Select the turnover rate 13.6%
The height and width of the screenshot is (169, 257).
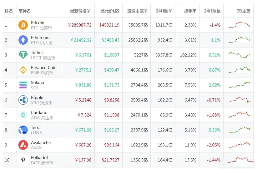190,160
